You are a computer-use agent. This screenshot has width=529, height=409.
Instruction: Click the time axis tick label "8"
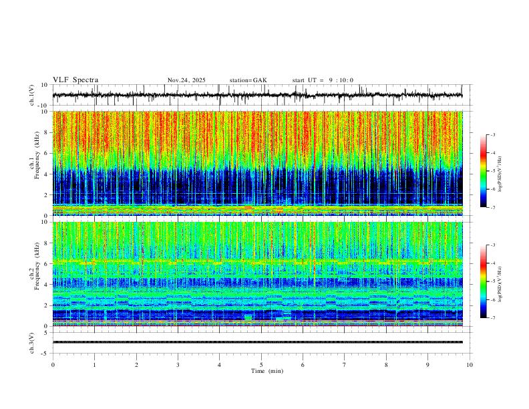click(x=386, y=365)
